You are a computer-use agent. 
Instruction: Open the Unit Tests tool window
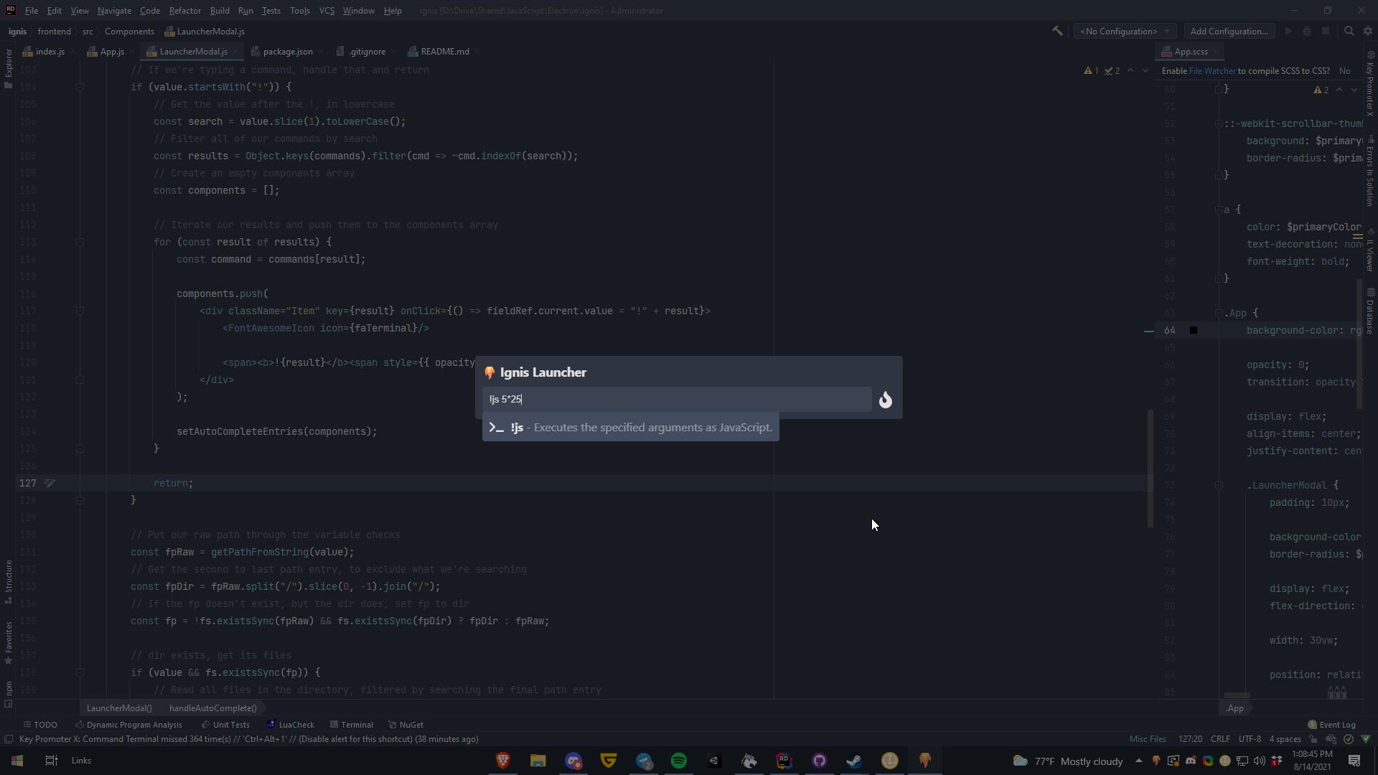coord(225,725)
